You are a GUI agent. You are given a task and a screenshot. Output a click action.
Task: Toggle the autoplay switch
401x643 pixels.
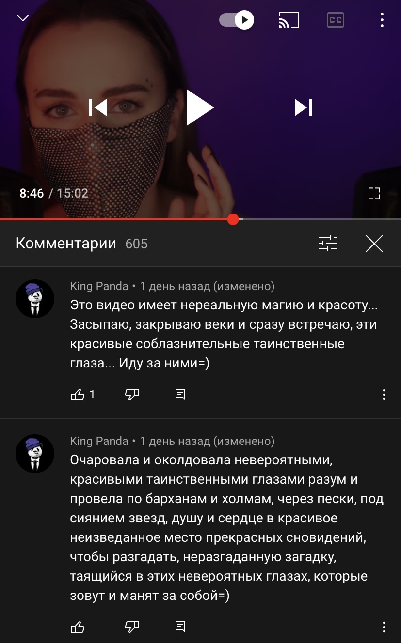point(237,20)
